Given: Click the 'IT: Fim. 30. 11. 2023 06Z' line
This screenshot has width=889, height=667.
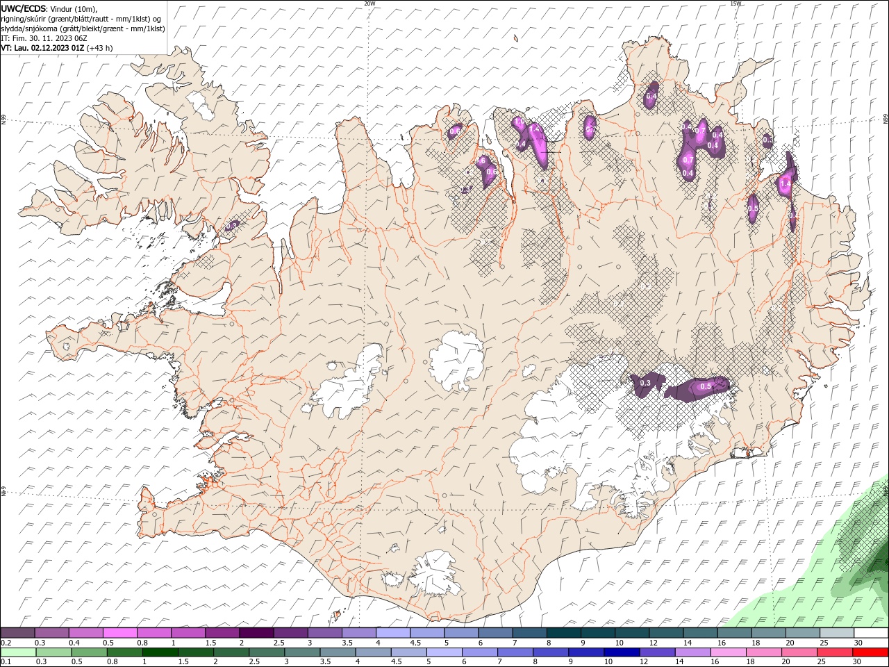Looking at the screenshot, I should pyautogui.click(x=44, y=38).
